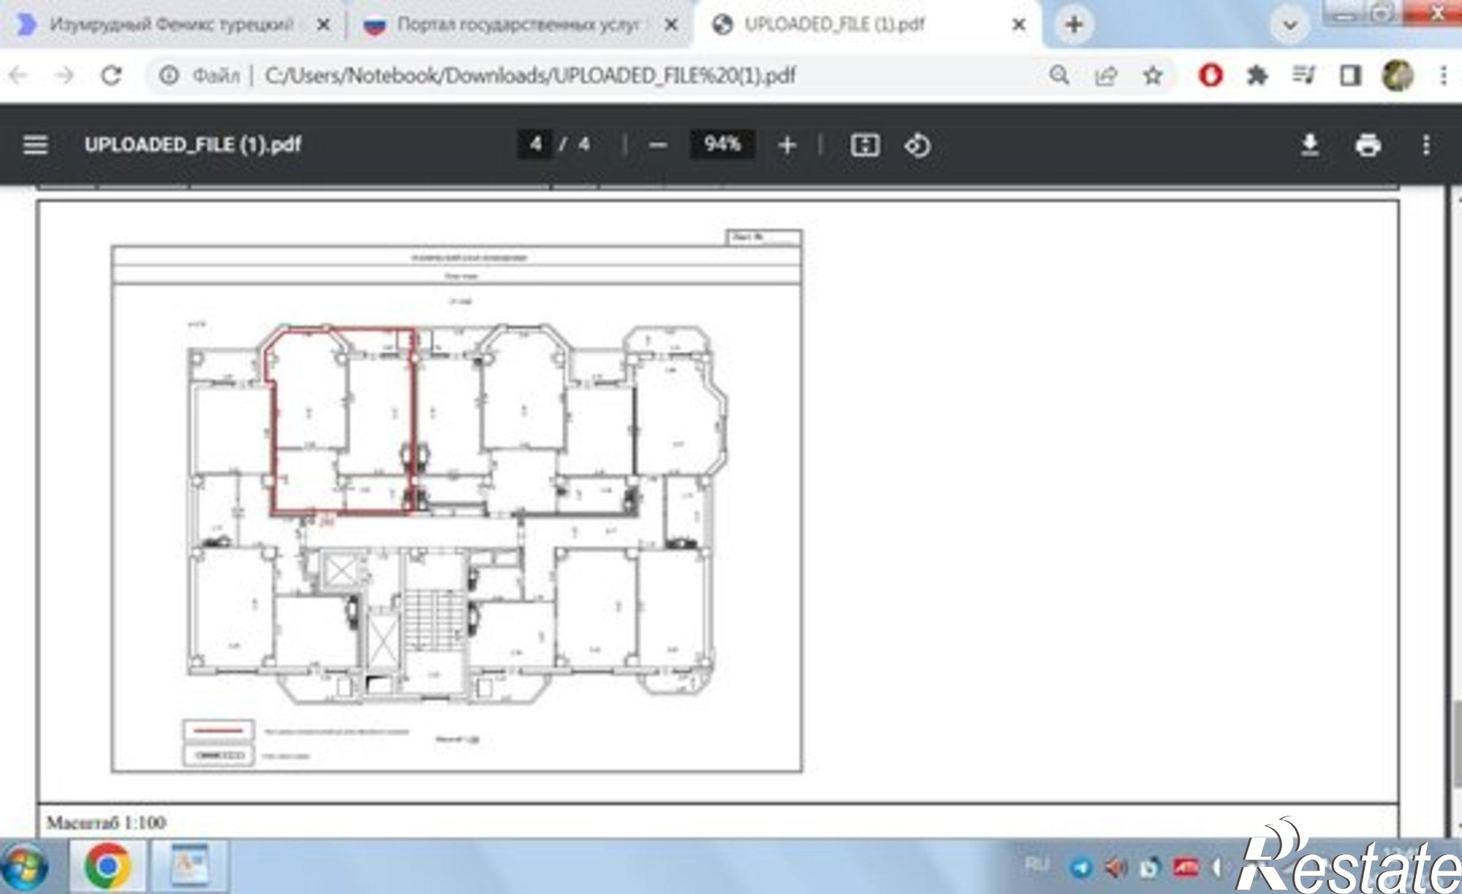
Task: Click Chrome icon in Windows taskbar
Action: 107,866
